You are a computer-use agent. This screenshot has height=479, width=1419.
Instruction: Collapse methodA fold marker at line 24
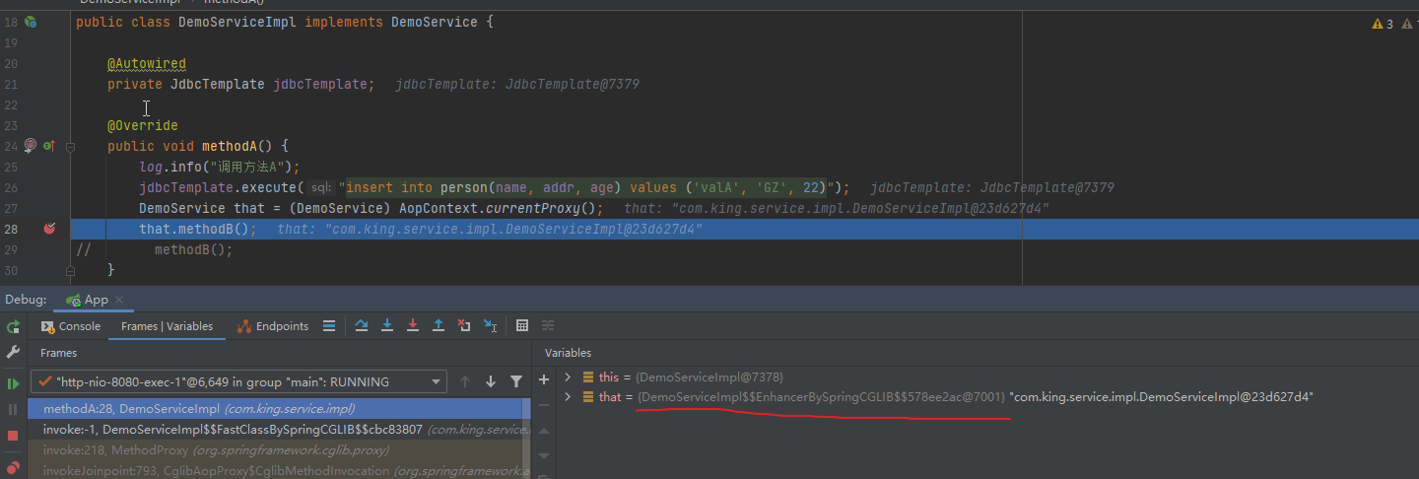point(71,146)
